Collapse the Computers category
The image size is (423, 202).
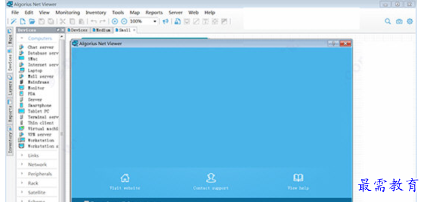pos(22,38)
